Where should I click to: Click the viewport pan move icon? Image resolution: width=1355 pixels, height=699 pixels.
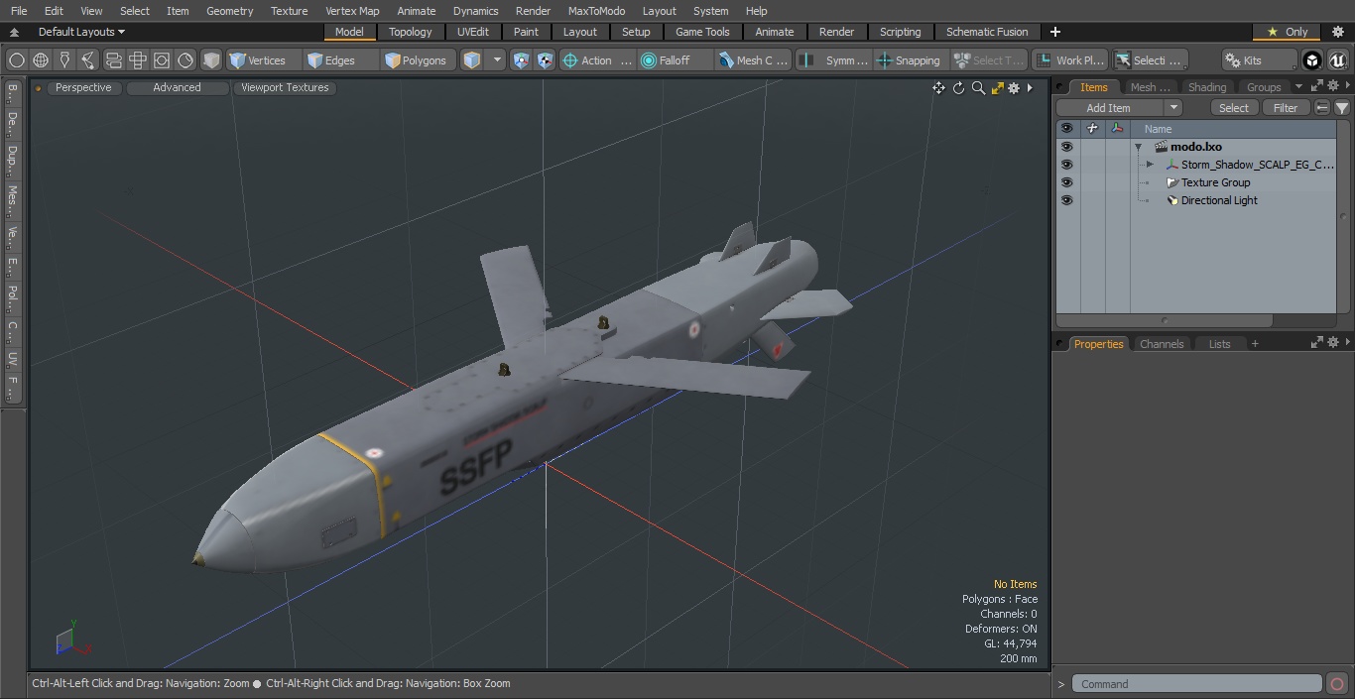[938, 88]
